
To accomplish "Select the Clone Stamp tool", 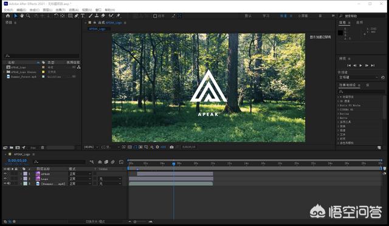I will (97, 16).
